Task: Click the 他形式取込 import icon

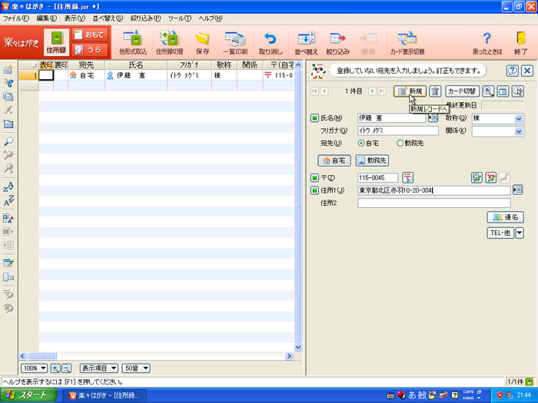Action: pos(132,42)
